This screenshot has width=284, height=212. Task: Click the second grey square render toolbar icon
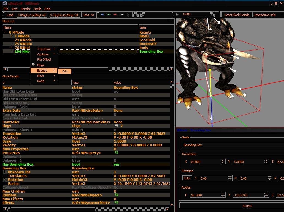pyautogui.click(x=142, y=15)
